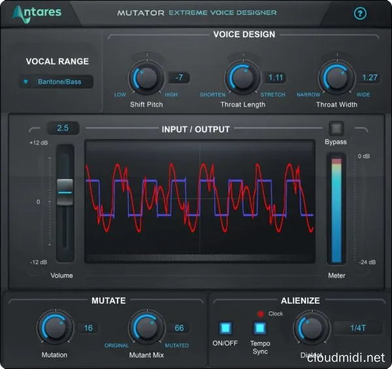
Task: Click the Vocal Range dropdown arrow
Action: point(25,82)
